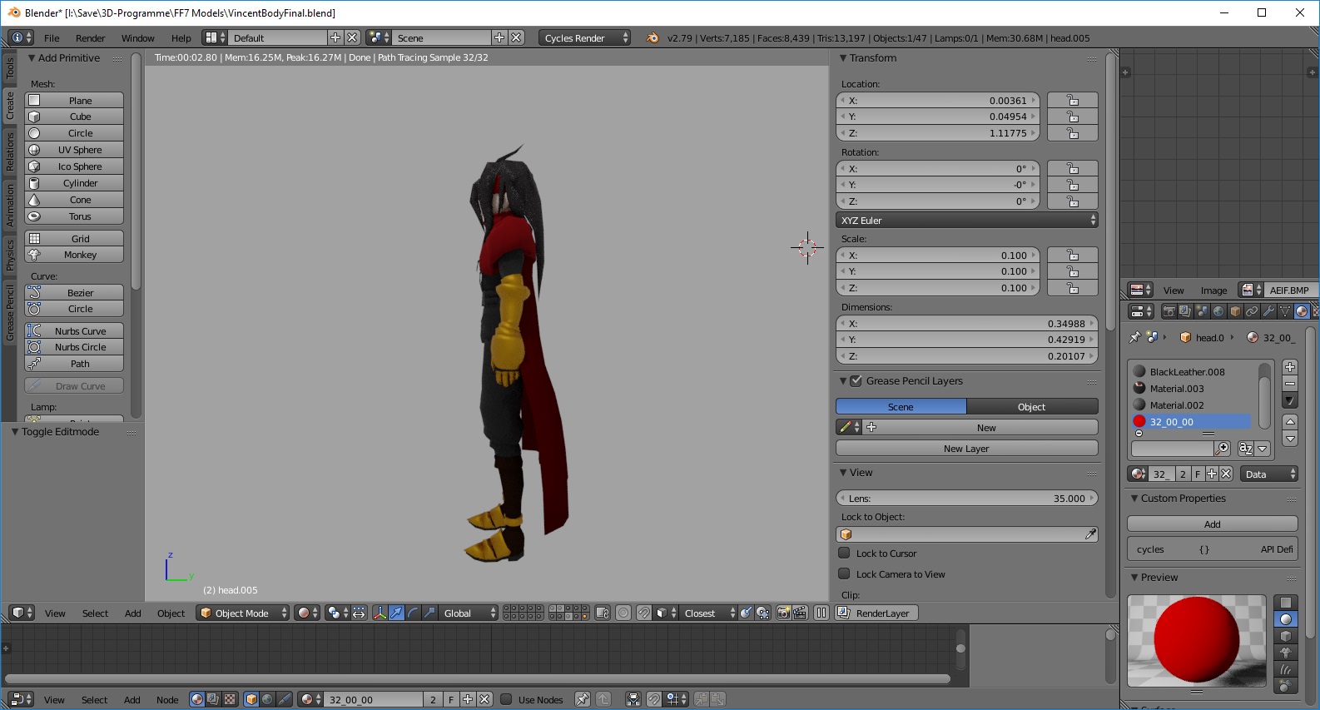Open the XYZ Euler rotation mode dropdown
The height and width of the screenshot is (710, 1320).
[x=967, y=221]
